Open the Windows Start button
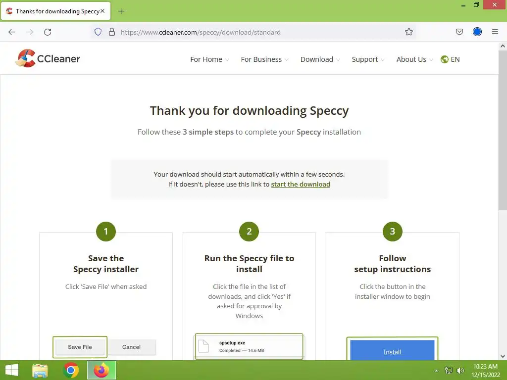Image resolution: width=507 pixels, height=380 pixels. [x=12, y=370]
